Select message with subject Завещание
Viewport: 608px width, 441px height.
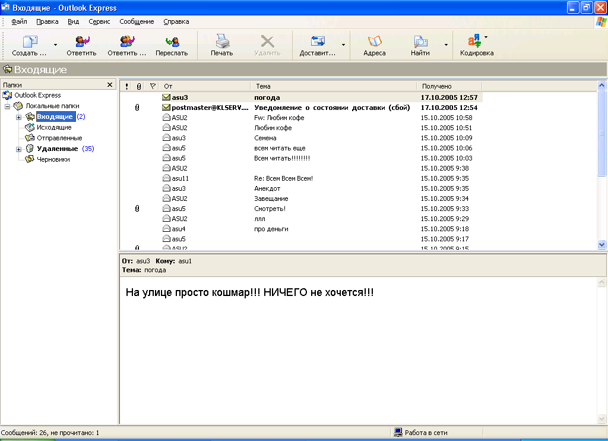(x=301, y=199)
